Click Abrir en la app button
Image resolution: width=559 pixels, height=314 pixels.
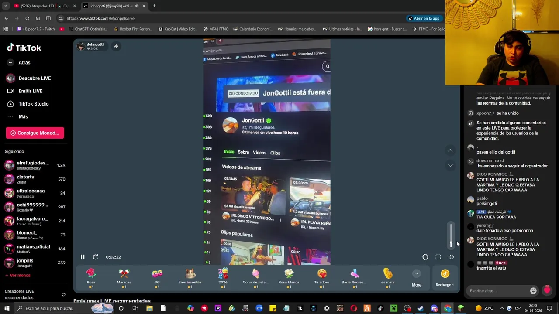point(424,18)
